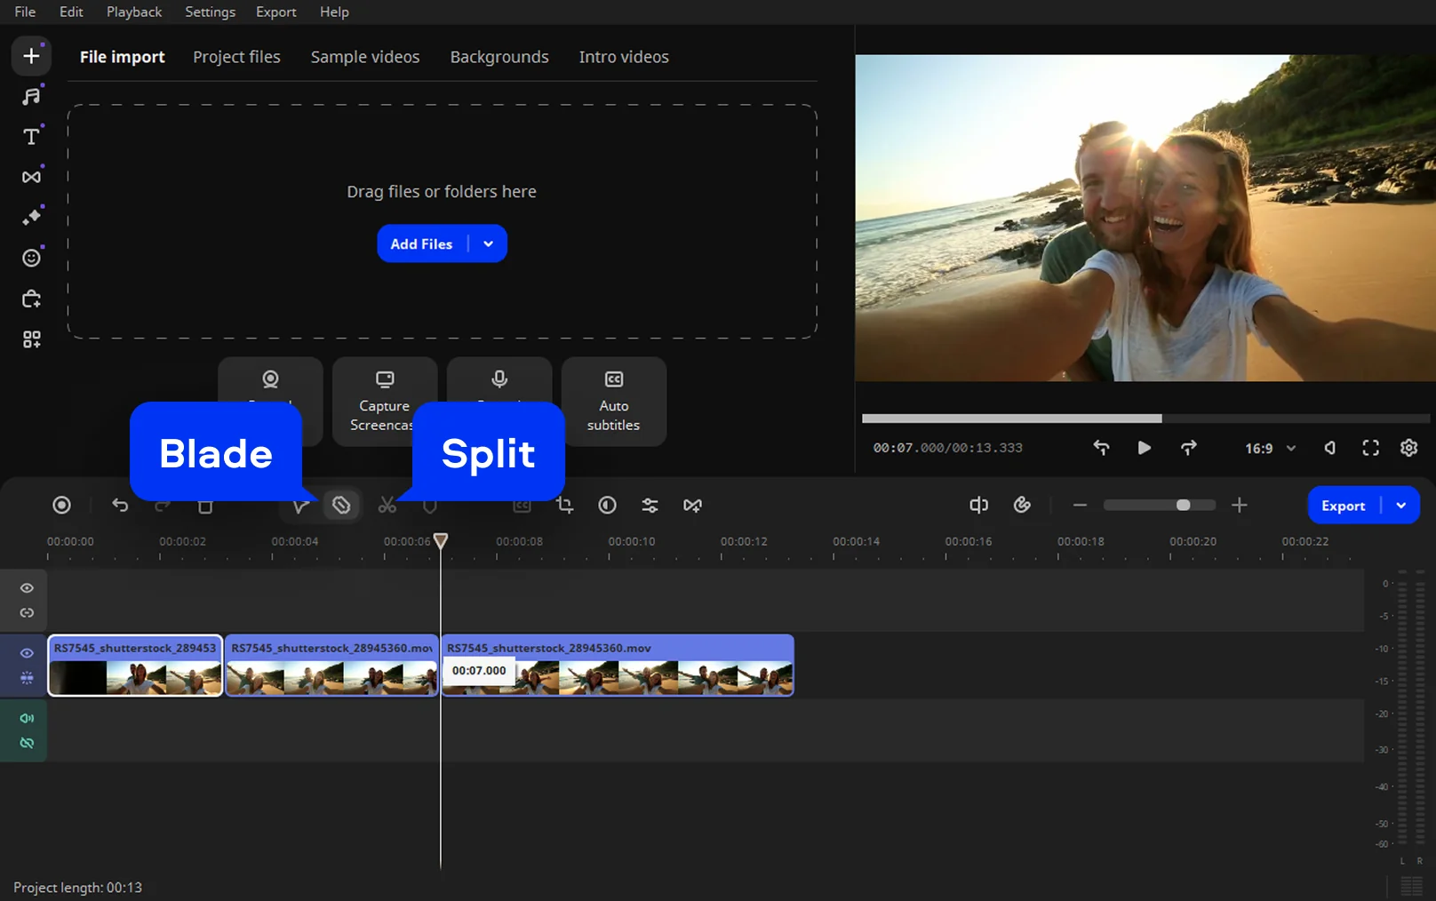Image resolution: width=1436 pixels, height=901 pixels.
Task: Click the record button in timeline toolbar
Action: [61, 506]
